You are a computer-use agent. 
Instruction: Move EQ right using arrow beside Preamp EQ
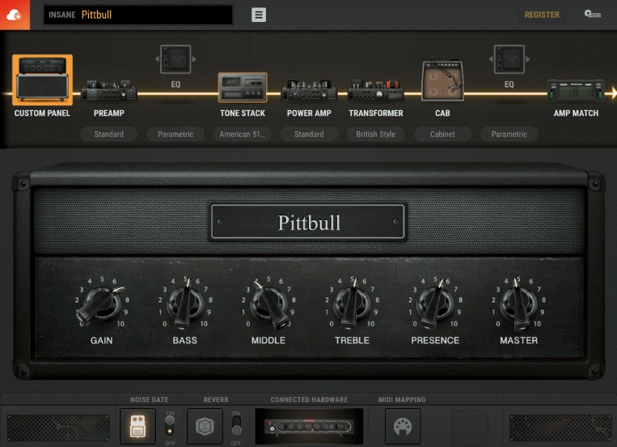point(194,59)
